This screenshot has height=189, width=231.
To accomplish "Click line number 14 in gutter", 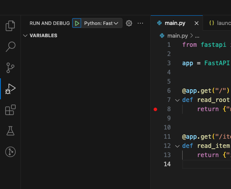I will point(167,164).
